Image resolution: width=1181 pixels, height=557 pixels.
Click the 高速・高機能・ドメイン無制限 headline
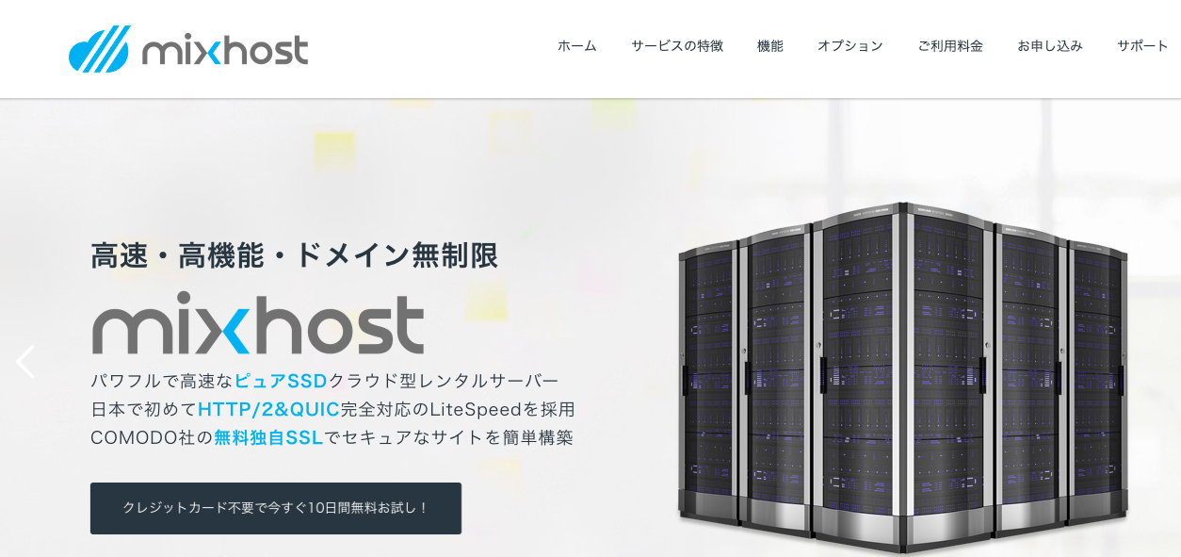coord(295,255)
